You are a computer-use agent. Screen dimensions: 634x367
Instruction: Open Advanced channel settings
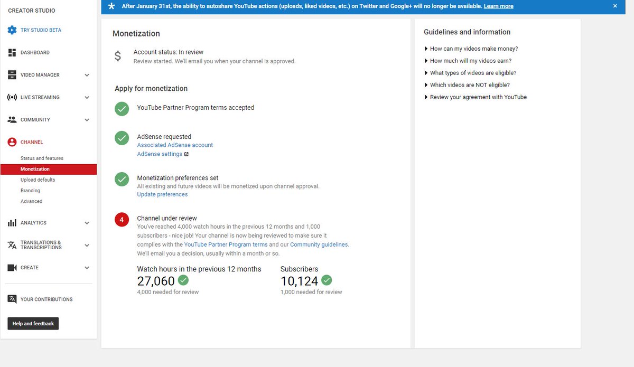pyautogui.click(x=31, y=201)
